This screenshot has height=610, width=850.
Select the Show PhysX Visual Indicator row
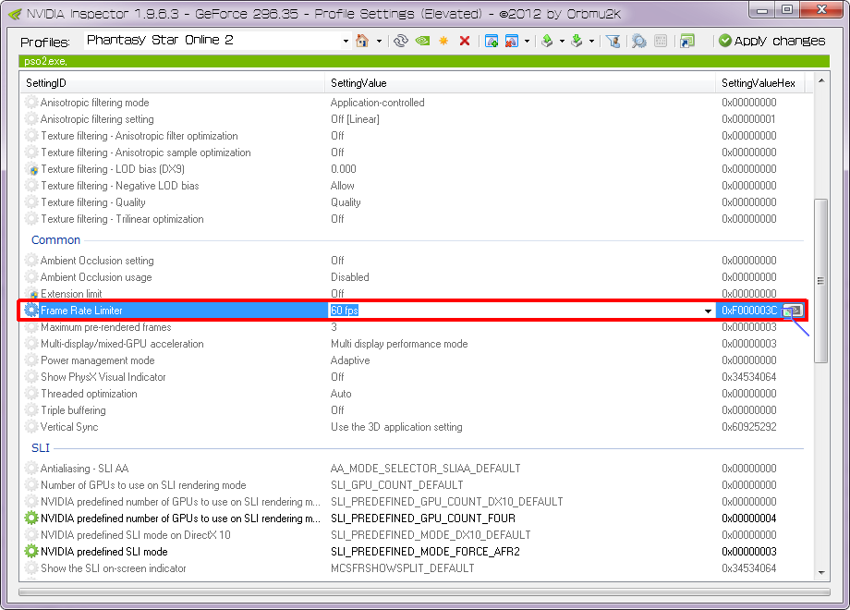click(x=415, y=377)
